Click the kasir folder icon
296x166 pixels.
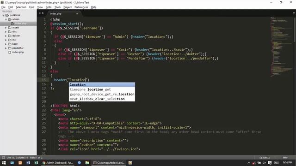click(x=10, y=44)
